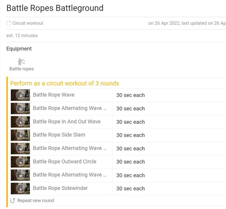Click the est. 12 minutes label
Viewport: 226px width, 209px height.
point(22,36)
